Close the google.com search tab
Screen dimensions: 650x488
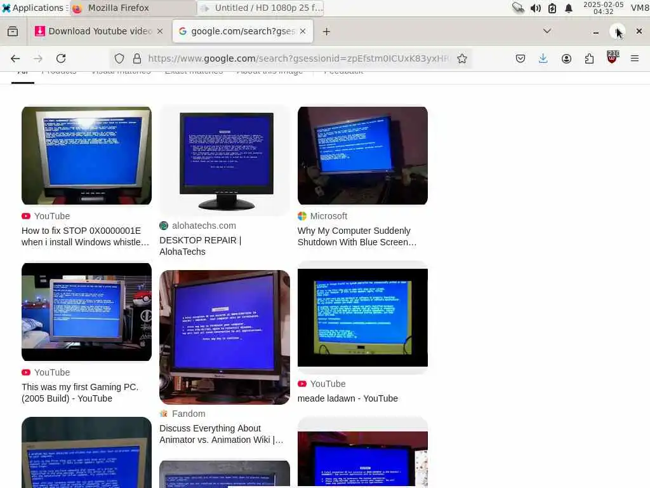[303, 31]
